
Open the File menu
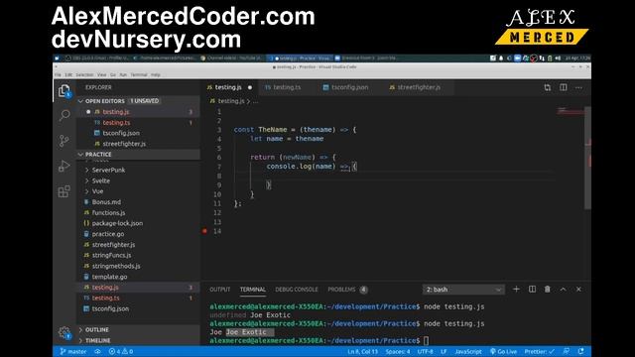(58, 75)
